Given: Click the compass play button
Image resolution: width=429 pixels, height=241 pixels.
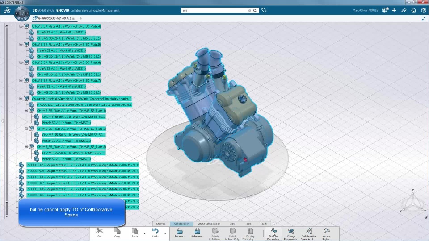Looking at the screenshot, I should coord(22,13).
